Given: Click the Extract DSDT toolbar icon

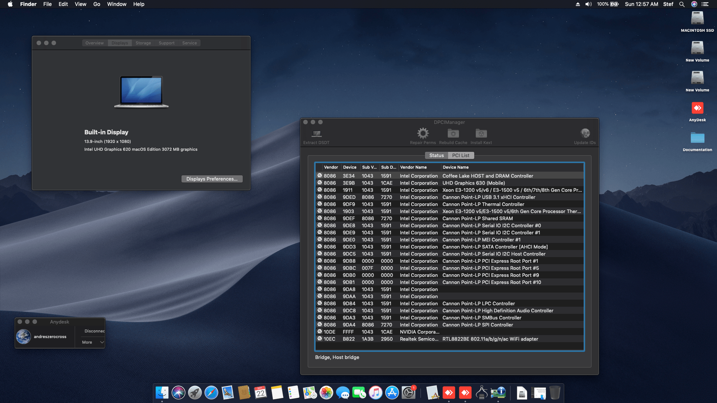Looking at the screenshot, I should [316, 134].
